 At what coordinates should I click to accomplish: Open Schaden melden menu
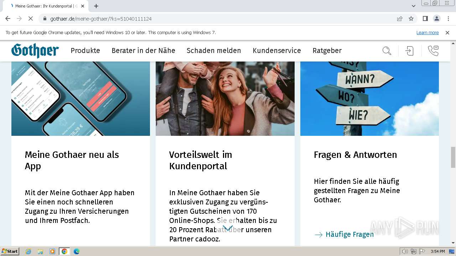[214, 50]
